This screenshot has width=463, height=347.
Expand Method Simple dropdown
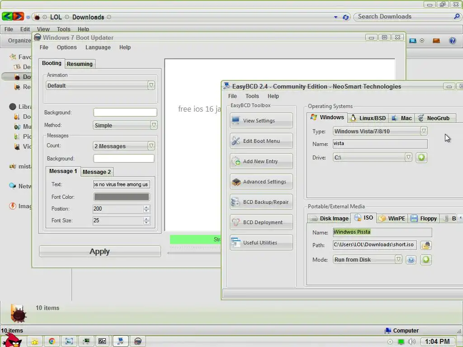point(154,125)
